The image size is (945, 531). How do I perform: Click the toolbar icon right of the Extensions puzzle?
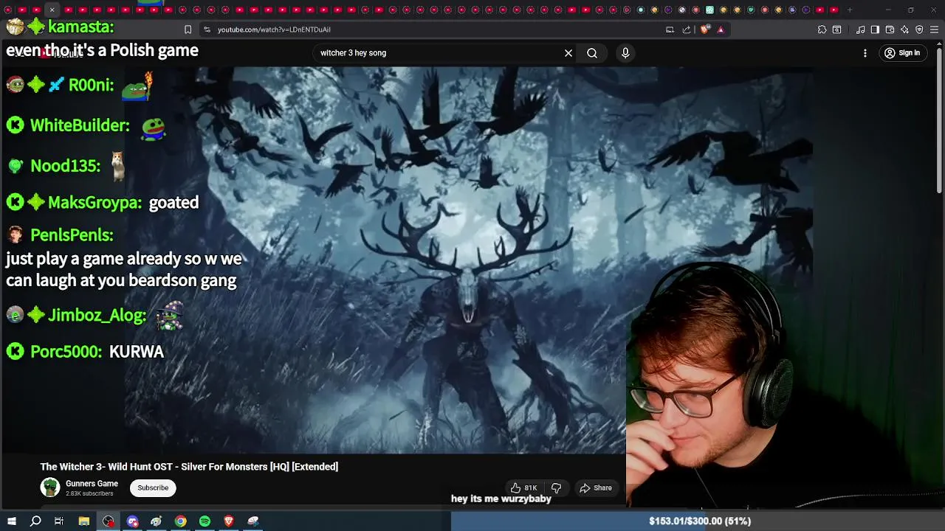836,29
